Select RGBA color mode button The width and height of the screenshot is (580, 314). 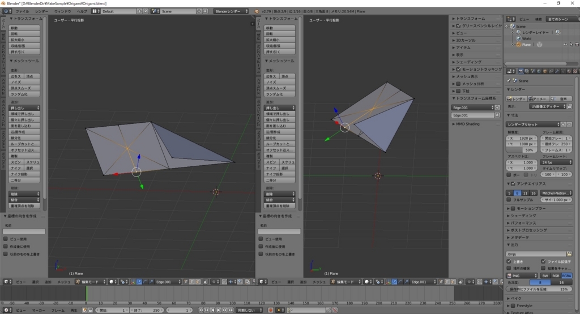(x=566, y=276)
